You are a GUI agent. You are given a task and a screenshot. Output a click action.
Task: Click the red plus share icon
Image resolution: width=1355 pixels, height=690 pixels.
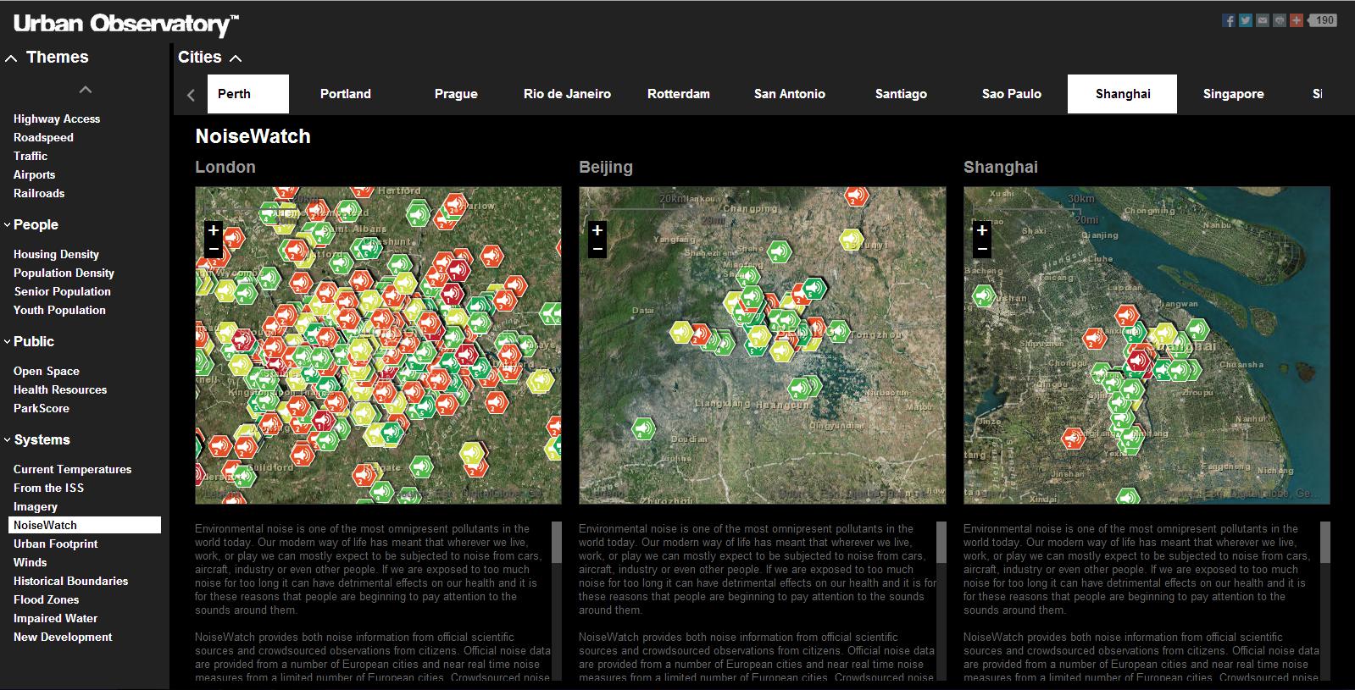1296,20
